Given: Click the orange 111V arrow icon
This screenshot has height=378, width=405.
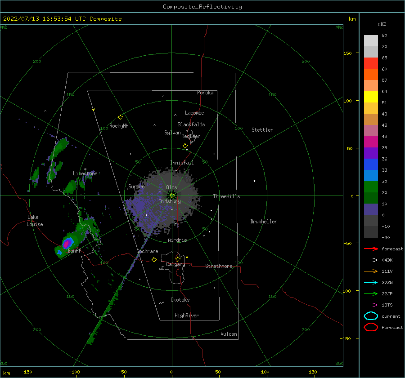Looking at the screenshot, I should [371, 271].
